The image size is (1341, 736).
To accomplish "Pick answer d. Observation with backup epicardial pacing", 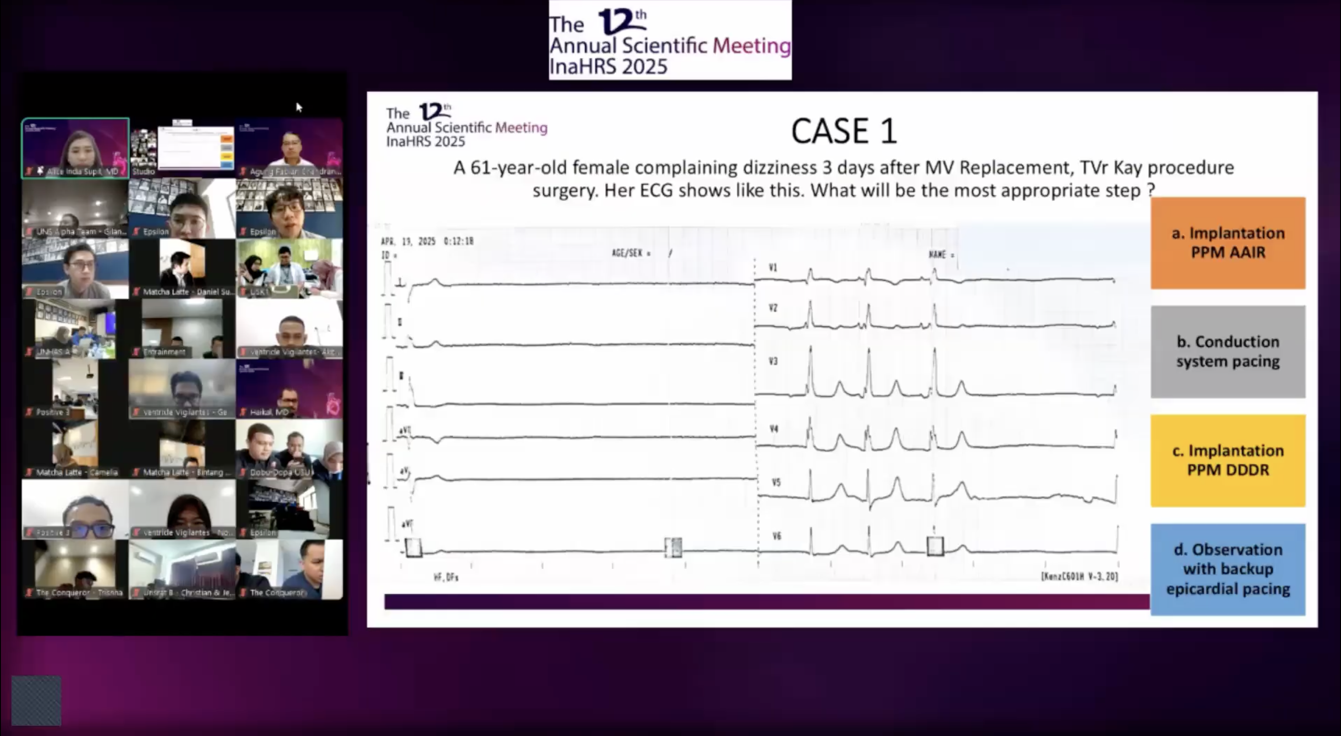I will (1227, 569).
